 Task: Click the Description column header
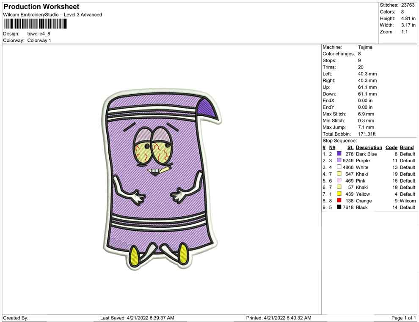pyautogui.click(x=369, y=147)
